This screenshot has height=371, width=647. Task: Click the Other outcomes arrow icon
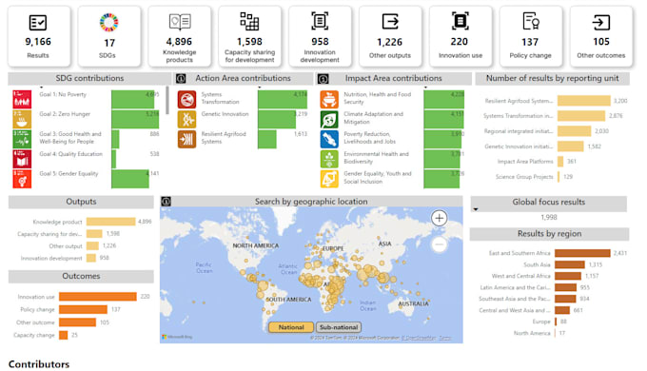[600, 22]
